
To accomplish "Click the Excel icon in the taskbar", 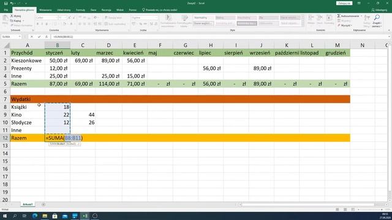I will 85,216.
